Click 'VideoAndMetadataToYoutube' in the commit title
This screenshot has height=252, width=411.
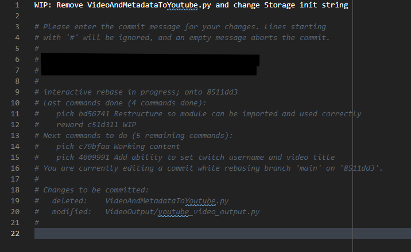[142, 5]
